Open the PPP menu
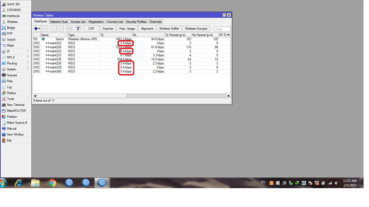The width and height of the screenshot is (369, 207). click(x=10, y=34)
